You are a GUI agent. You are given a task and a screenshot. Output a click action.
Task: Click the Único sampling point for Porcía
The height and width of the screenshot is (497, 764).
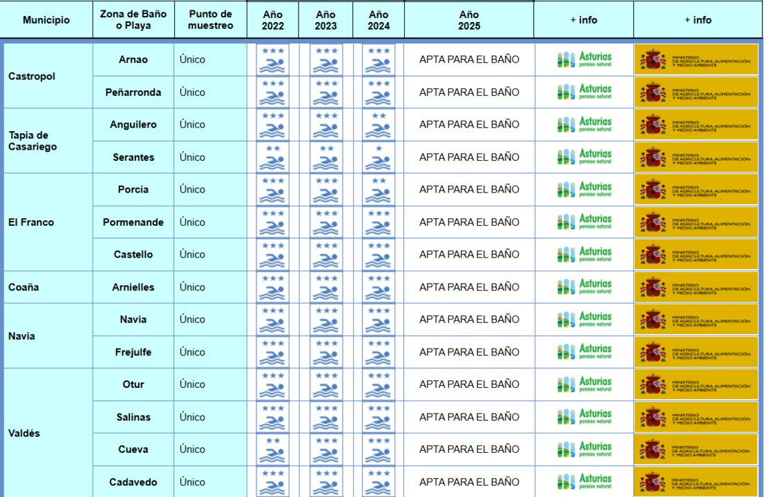tap(192, 189)
